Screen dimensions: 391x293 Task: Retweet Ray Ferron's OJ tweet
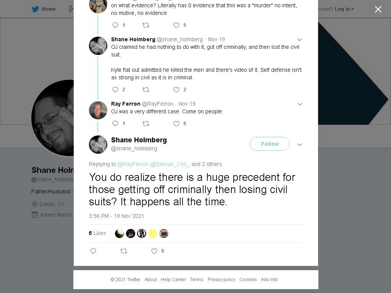tap(145, 123)
